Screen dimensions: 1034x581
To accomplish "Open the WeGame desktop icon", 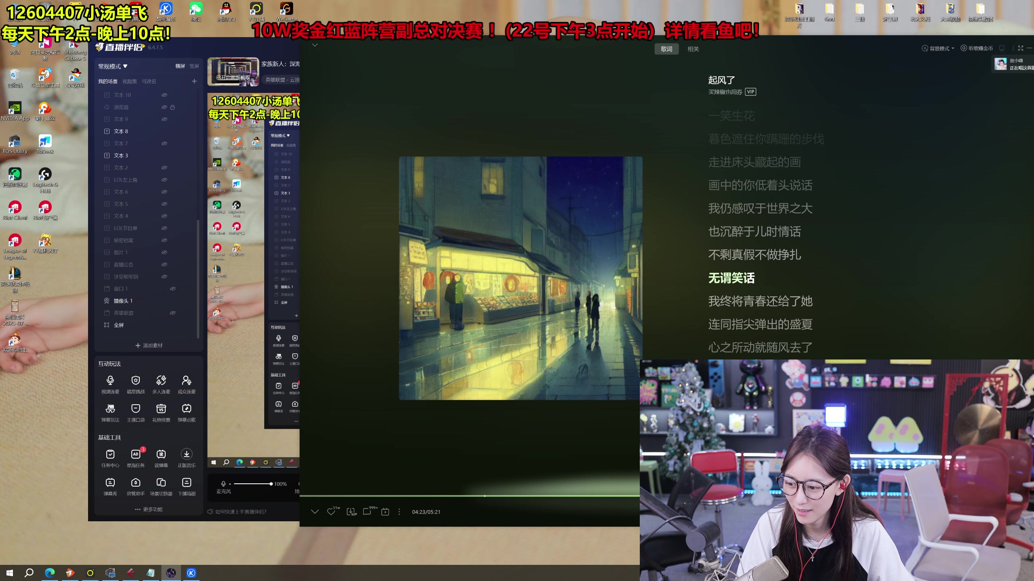I will [286, 12].
